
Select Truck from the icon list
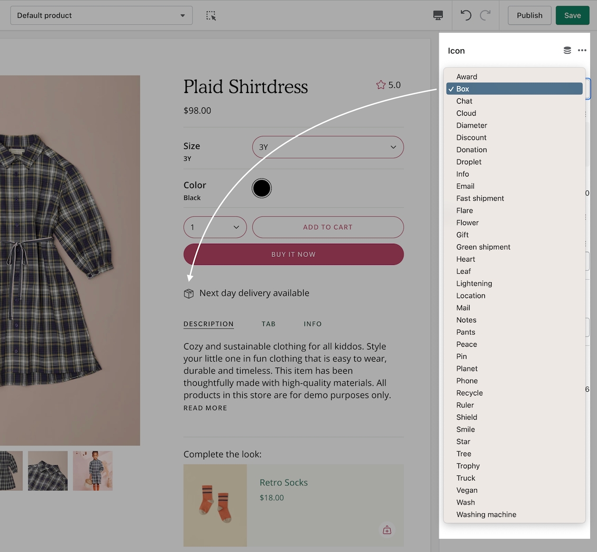click(x=466, y=478)
